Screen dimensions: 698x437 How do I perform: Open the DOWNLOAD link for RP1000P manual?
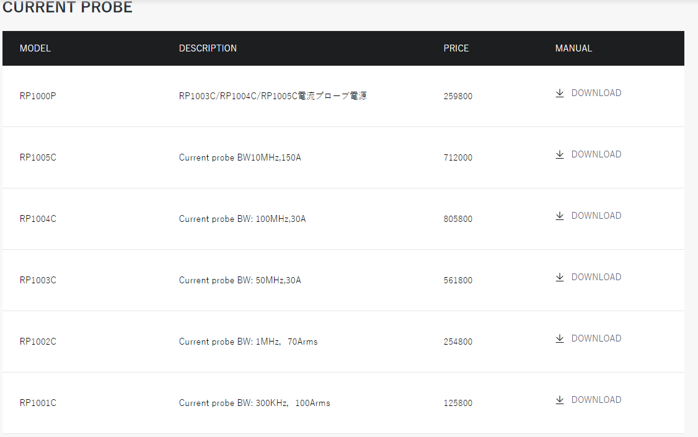596,93
